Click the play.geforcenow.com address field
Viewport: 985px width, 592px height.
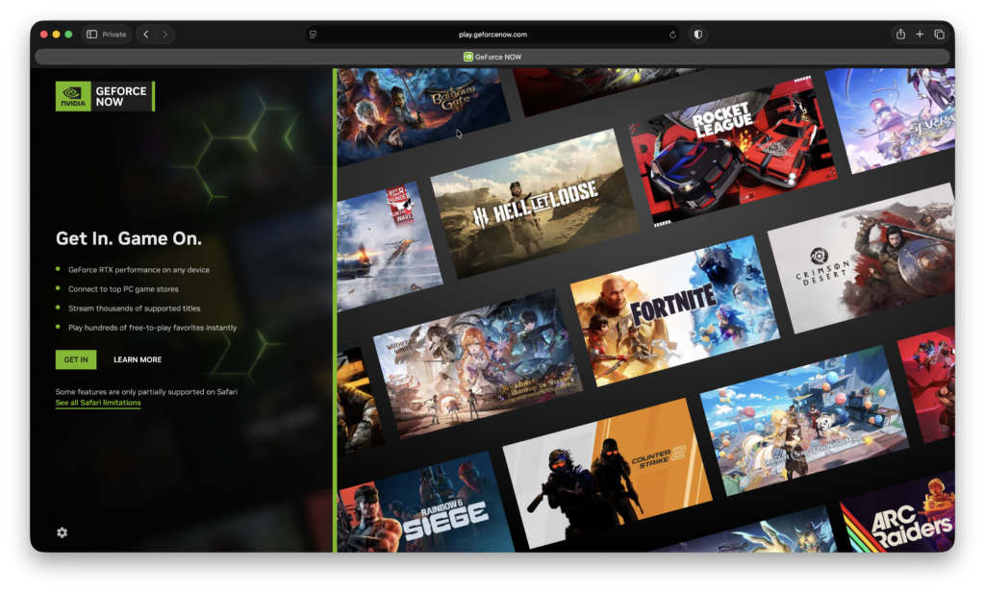(x=492, y=35)
